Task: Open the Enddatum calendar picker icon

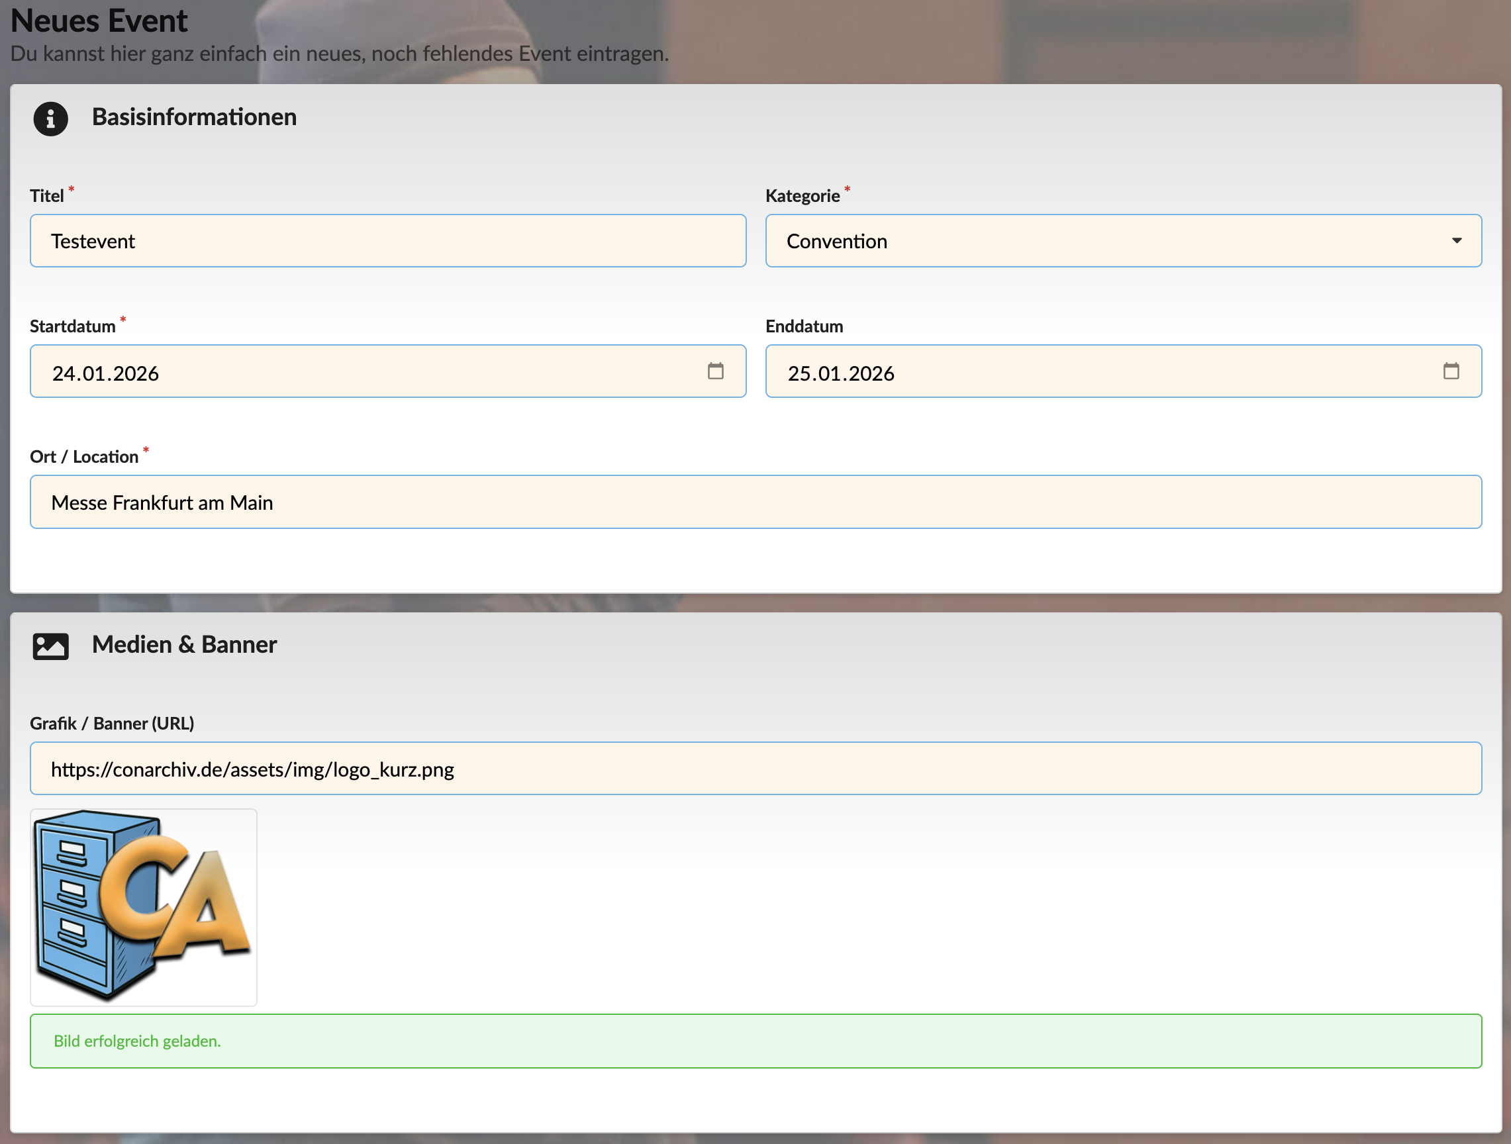Action: point(1451,371)
